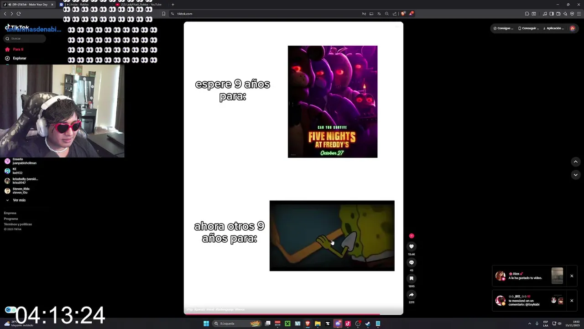Open File Explorer from the taskbar
584x329 pixels.
[318, 324]
